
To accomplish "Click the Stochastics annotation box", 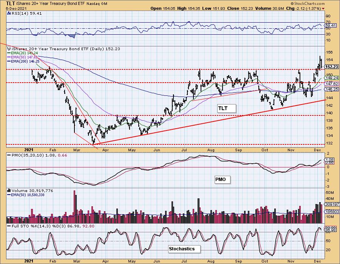I will (184, 249).
